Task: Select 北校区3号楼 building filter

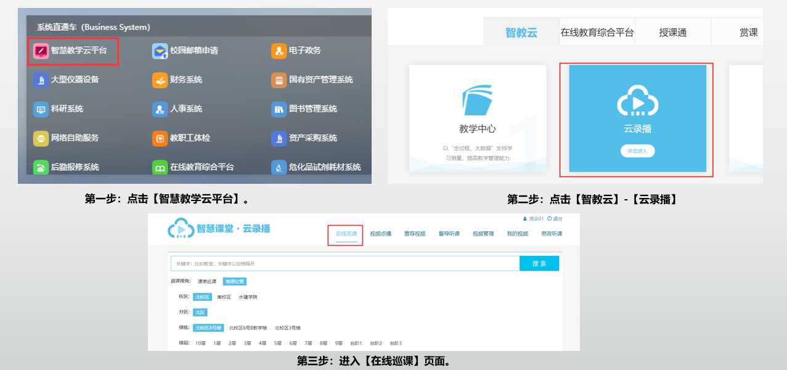Action: (x=287, y=328)
